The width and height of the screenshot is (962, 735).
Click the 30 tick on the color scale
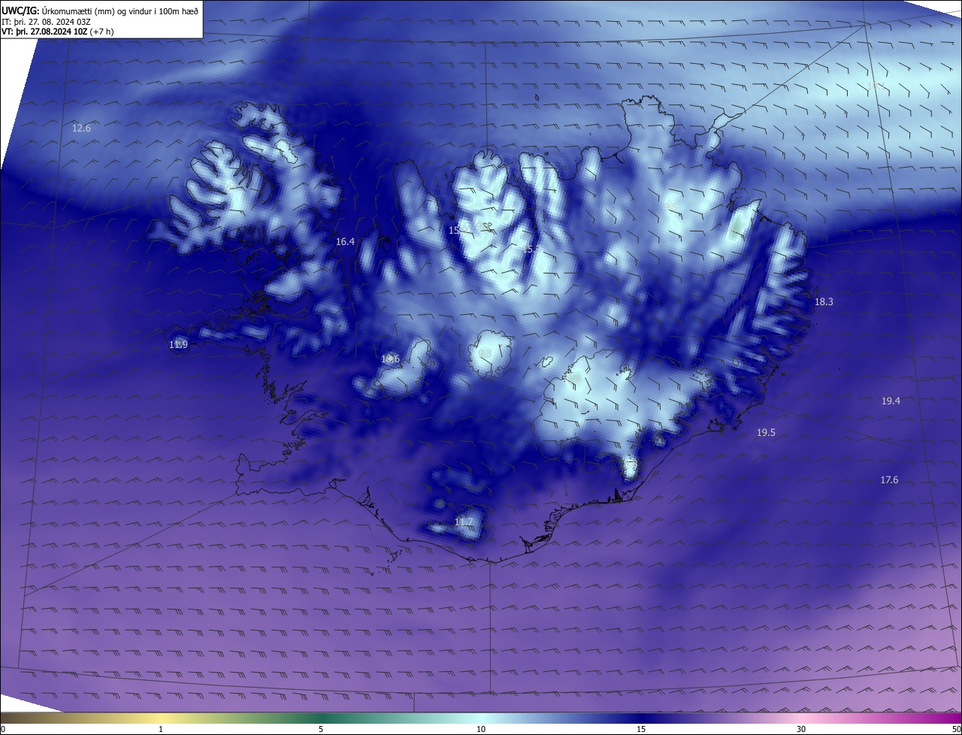pyautogui.click(x=801, y=730)
